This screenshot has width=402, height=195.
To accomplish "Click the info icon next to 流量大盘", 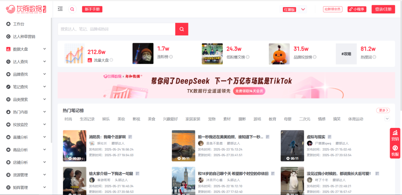I will tap(111, 60).
